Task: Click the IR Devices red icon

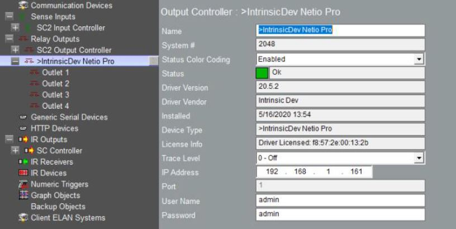Action: pyautogui.click(x=23, y=173)
